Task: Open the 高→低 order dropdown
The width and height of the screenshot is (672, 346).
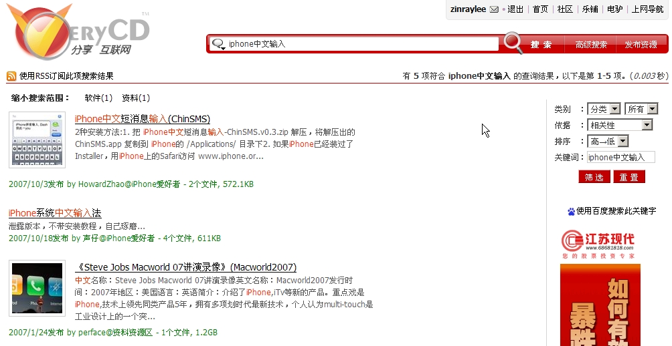Action: pyautogui.click(x=608, y=141)
